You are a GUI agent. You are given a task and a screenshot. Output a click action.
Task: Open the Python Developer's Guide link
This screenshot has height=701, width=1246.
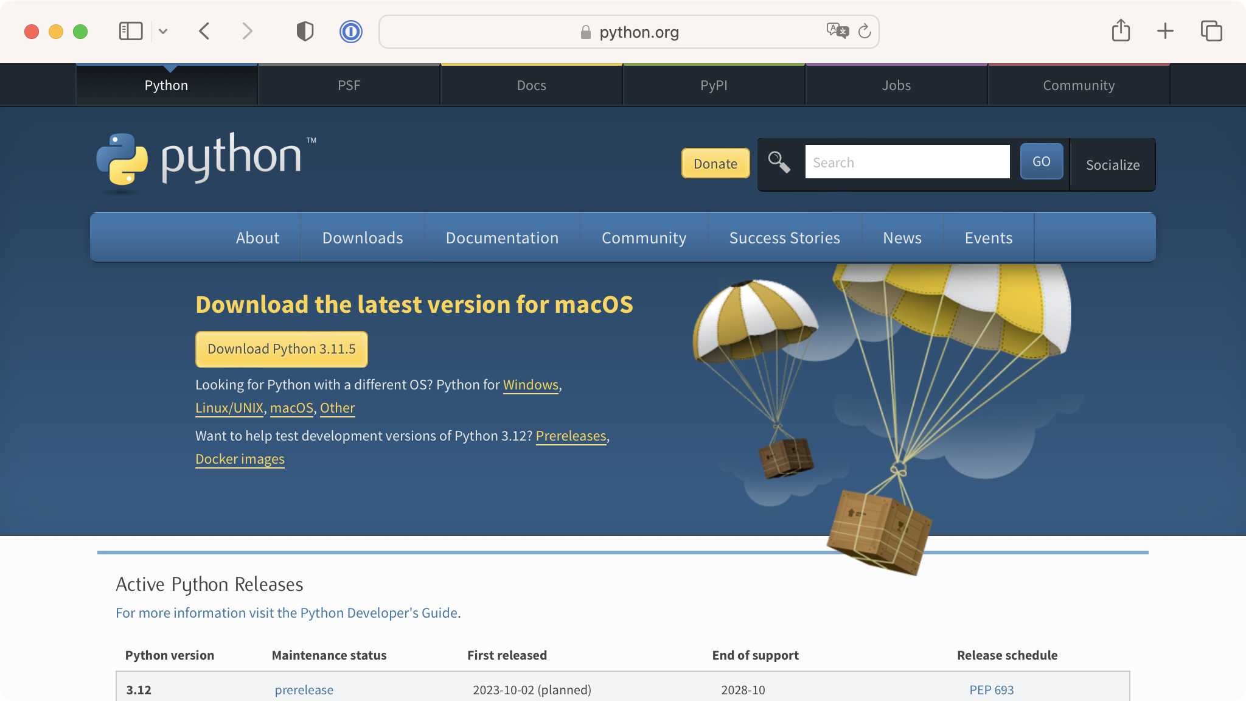click(287, 613)
